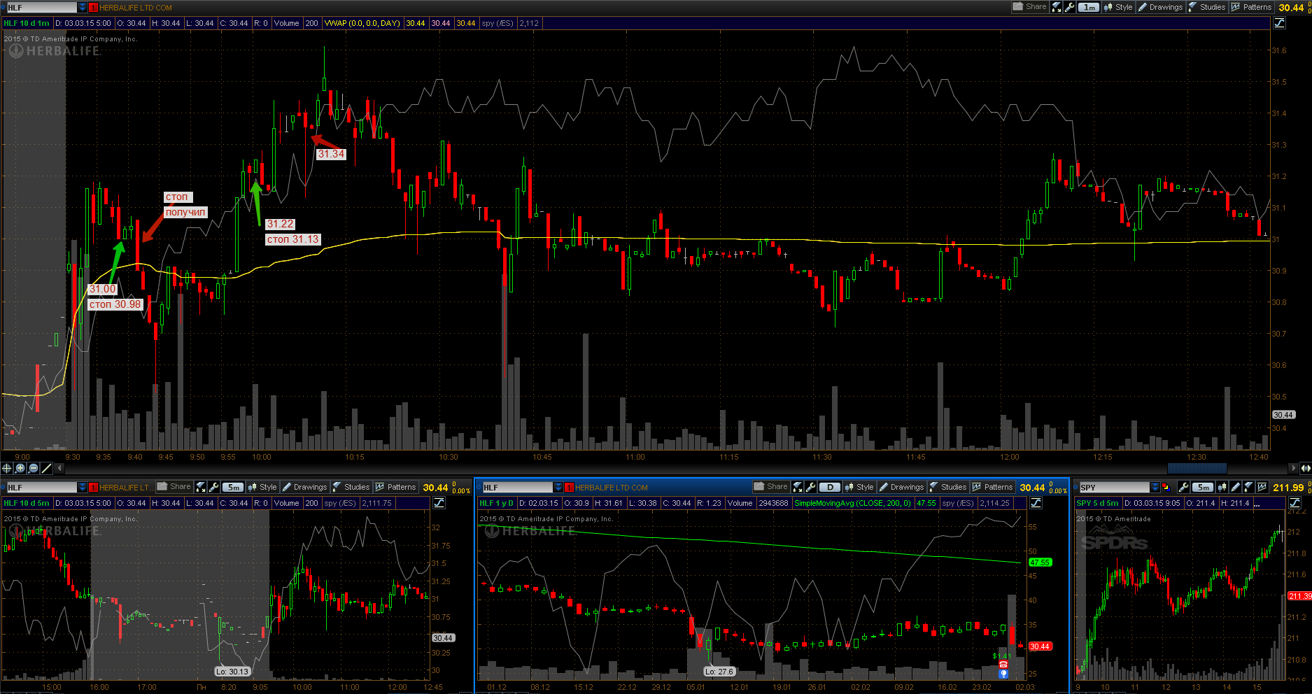
Task: Open Patterns icon in SPY chart
Action: click(1262, 488)
